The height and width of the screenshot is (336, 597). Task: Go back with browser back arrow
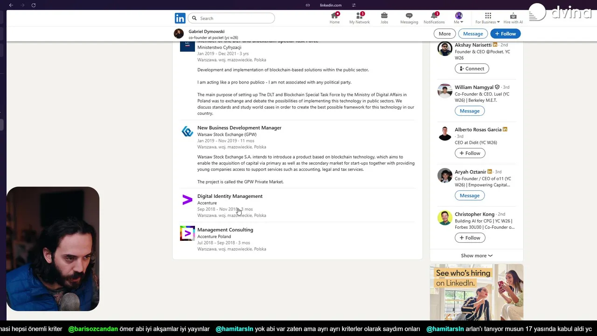pos(11,5)
